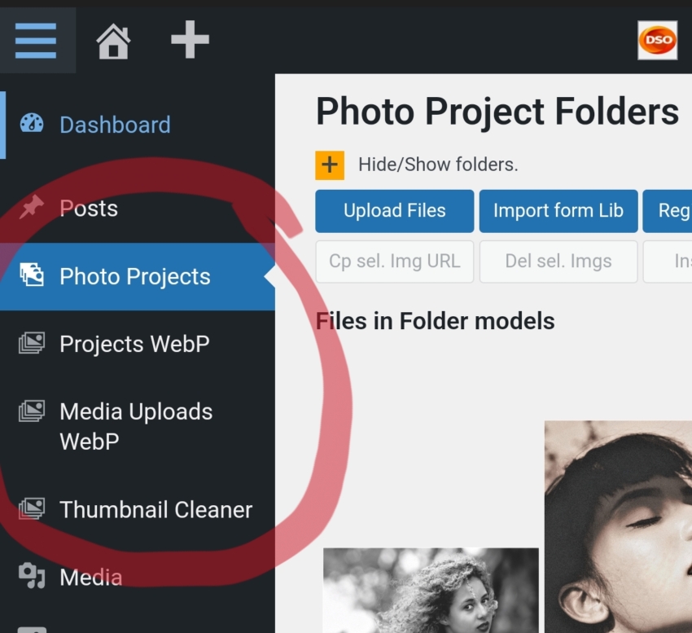Select the Posts menu item
The height and width of the screenshot is (633, 692).
point(89,209)
